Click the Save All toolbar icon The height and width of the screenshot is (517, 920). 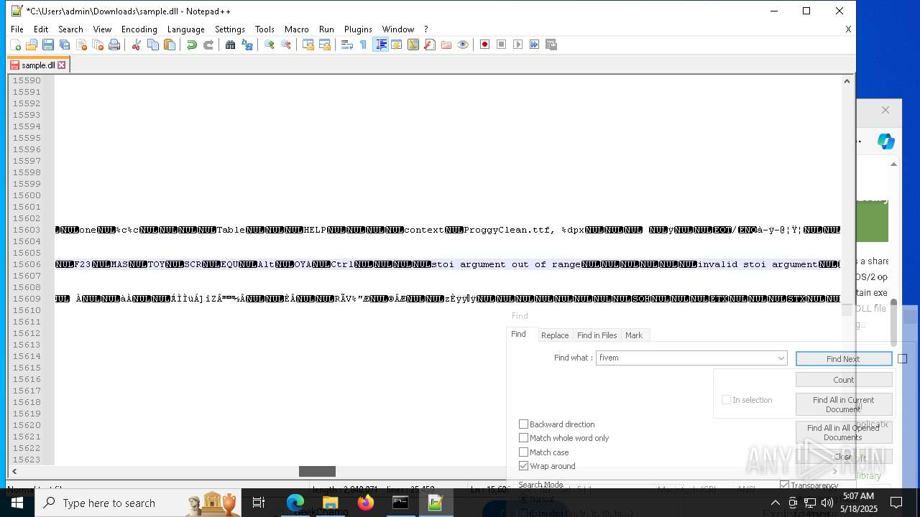pyautogui.click(x=65, y=45)
